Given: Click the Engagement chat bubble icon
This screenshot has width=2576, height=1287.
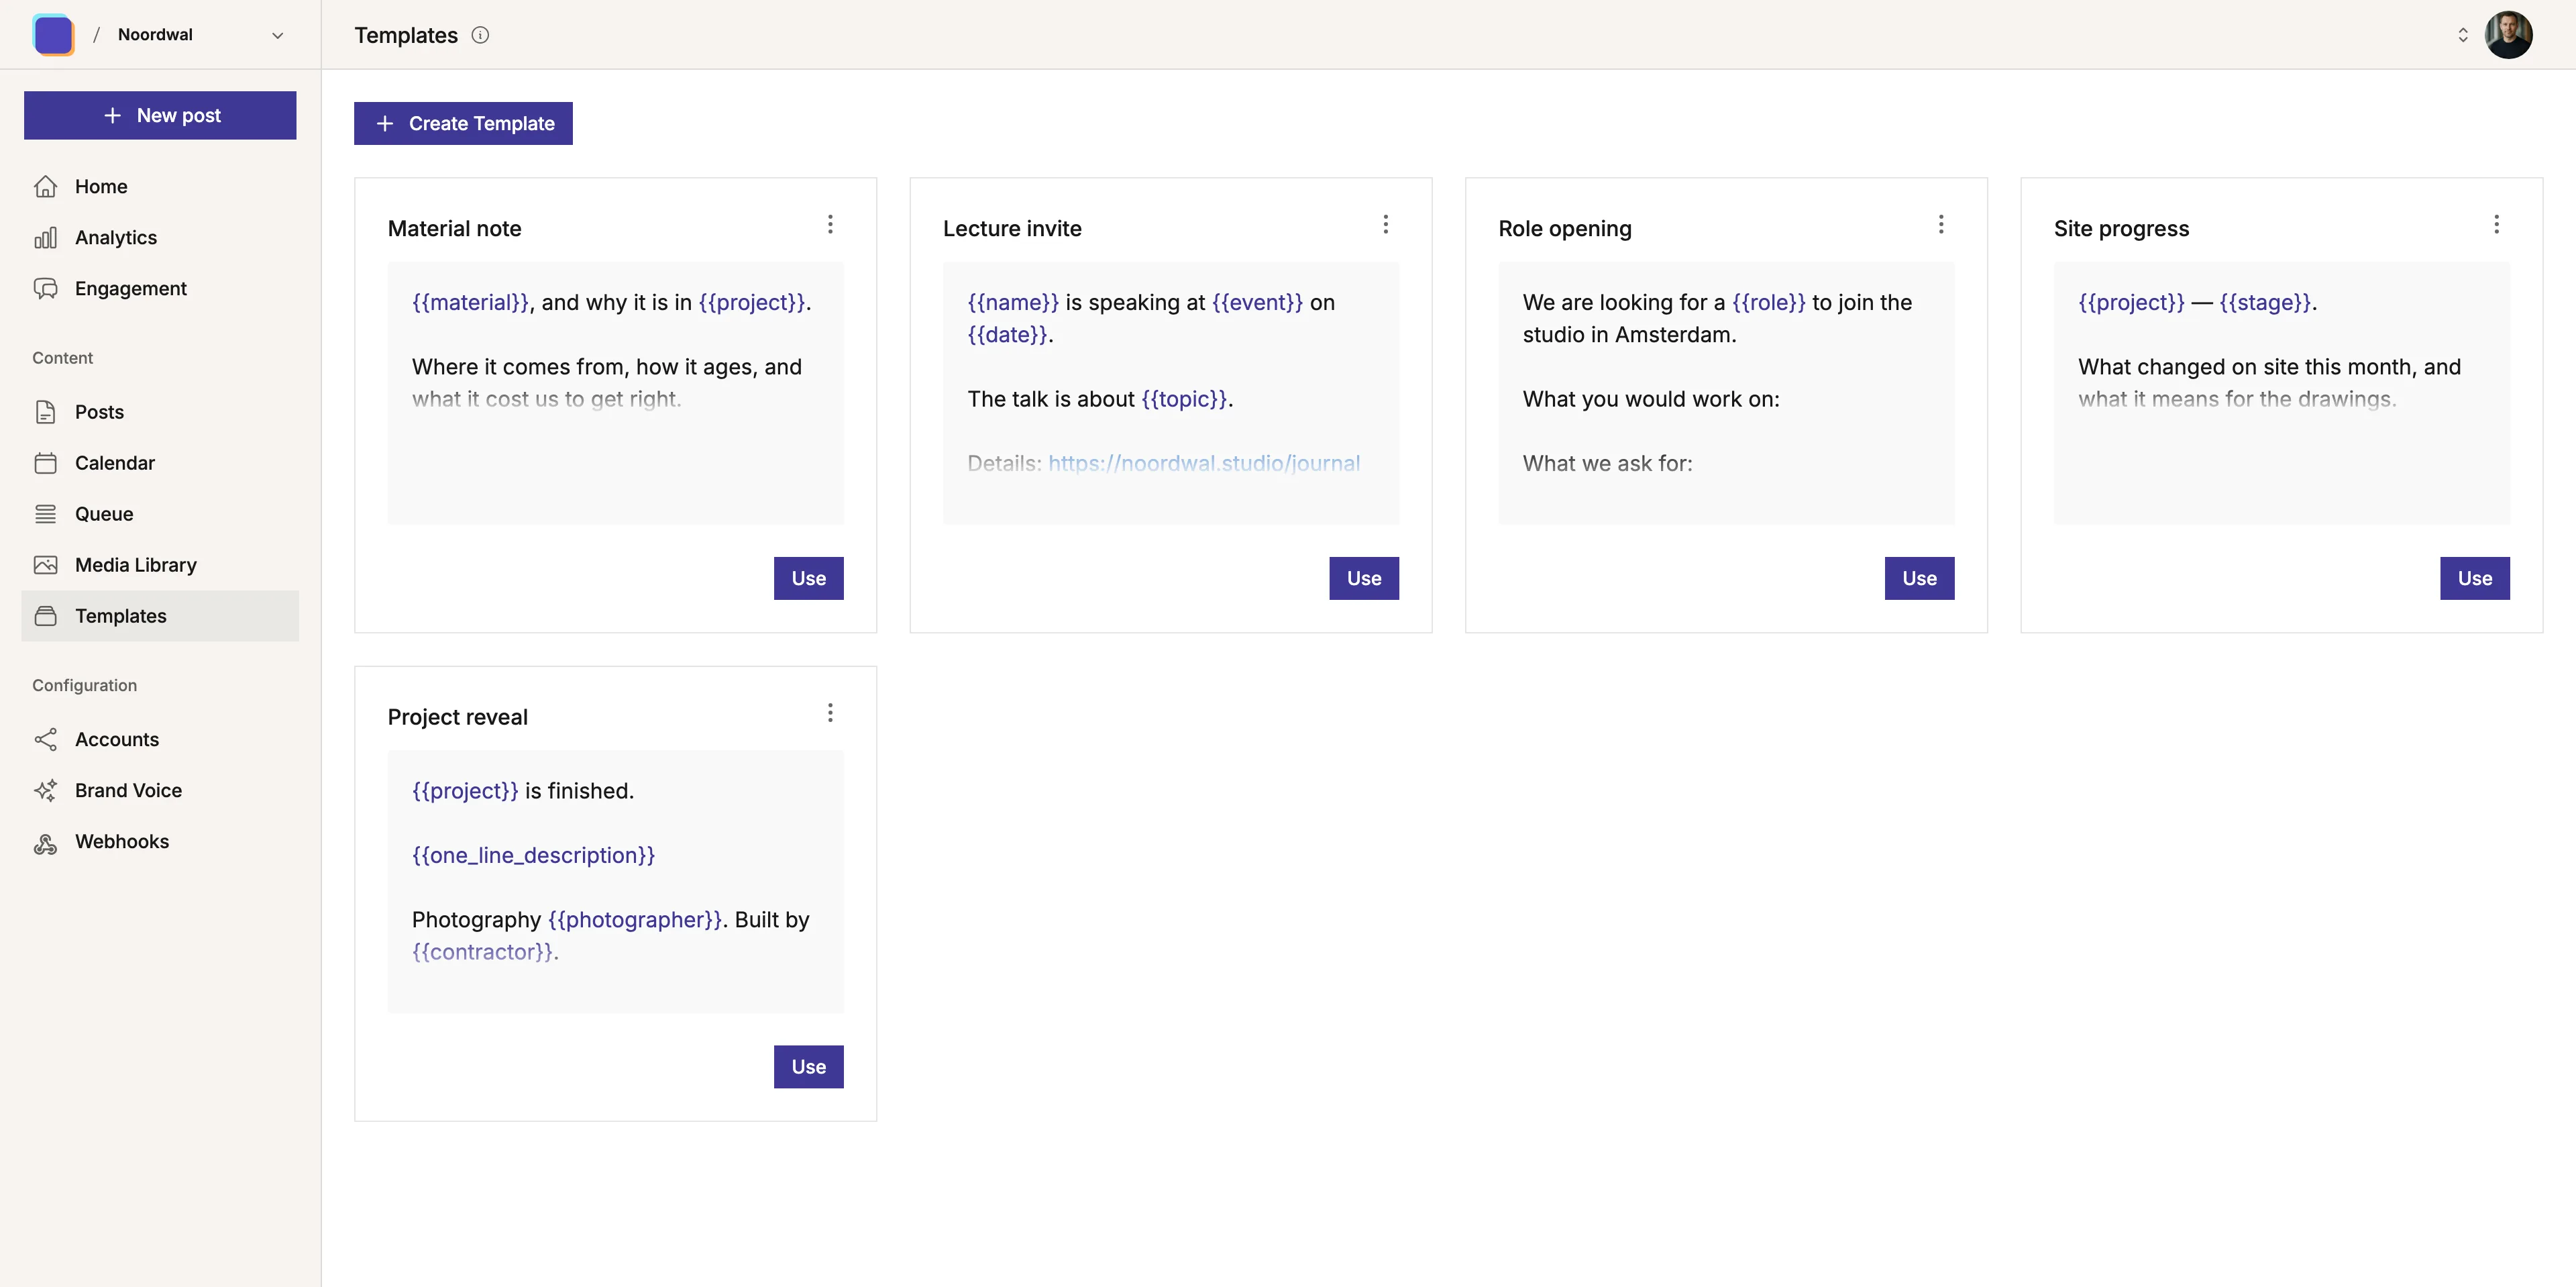Looking at the screenshot, I should click(46, 288).
